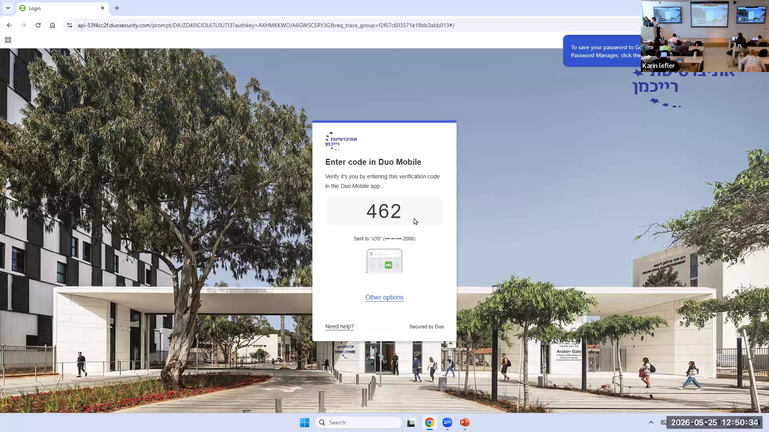Select the Login browser tab

click(62, 8)
